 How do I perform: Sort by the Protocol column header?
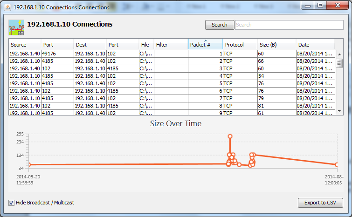tap(240, 45)
